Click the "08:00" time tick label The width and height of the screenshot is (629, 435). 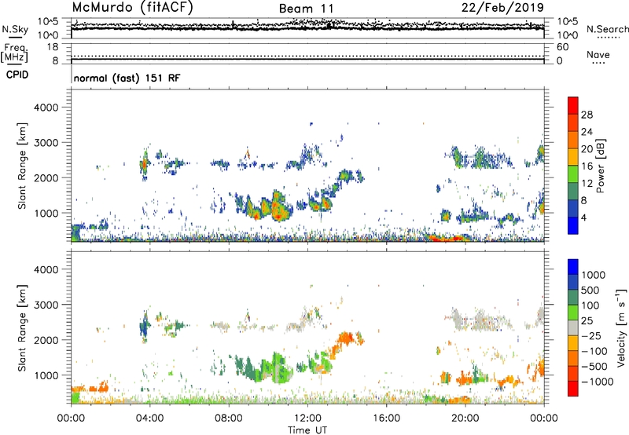(228, 419)
